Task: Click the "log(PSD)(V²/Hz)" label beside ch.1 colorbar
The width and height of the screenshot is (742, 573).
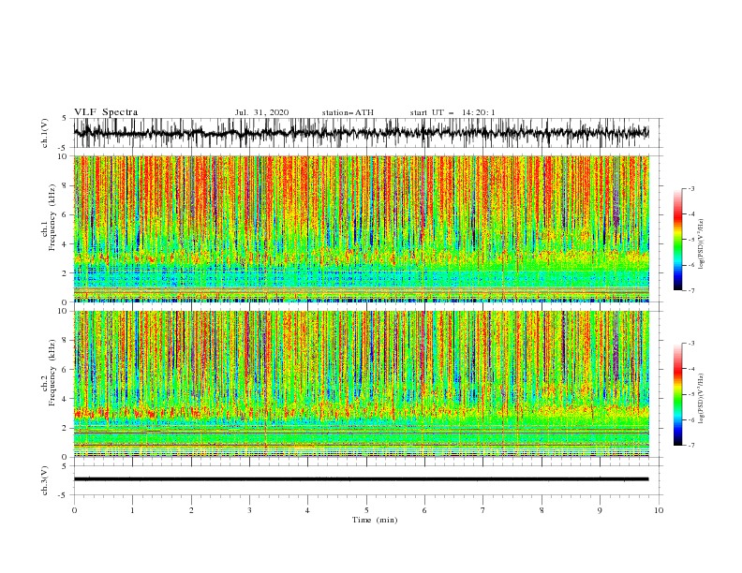Action: pyautogui.click(x=702, y=244)
